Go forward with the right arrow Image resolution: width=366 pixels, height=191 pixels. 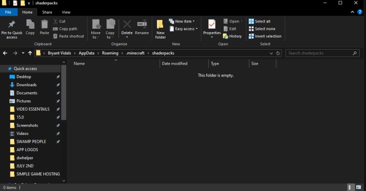[15, 53]
